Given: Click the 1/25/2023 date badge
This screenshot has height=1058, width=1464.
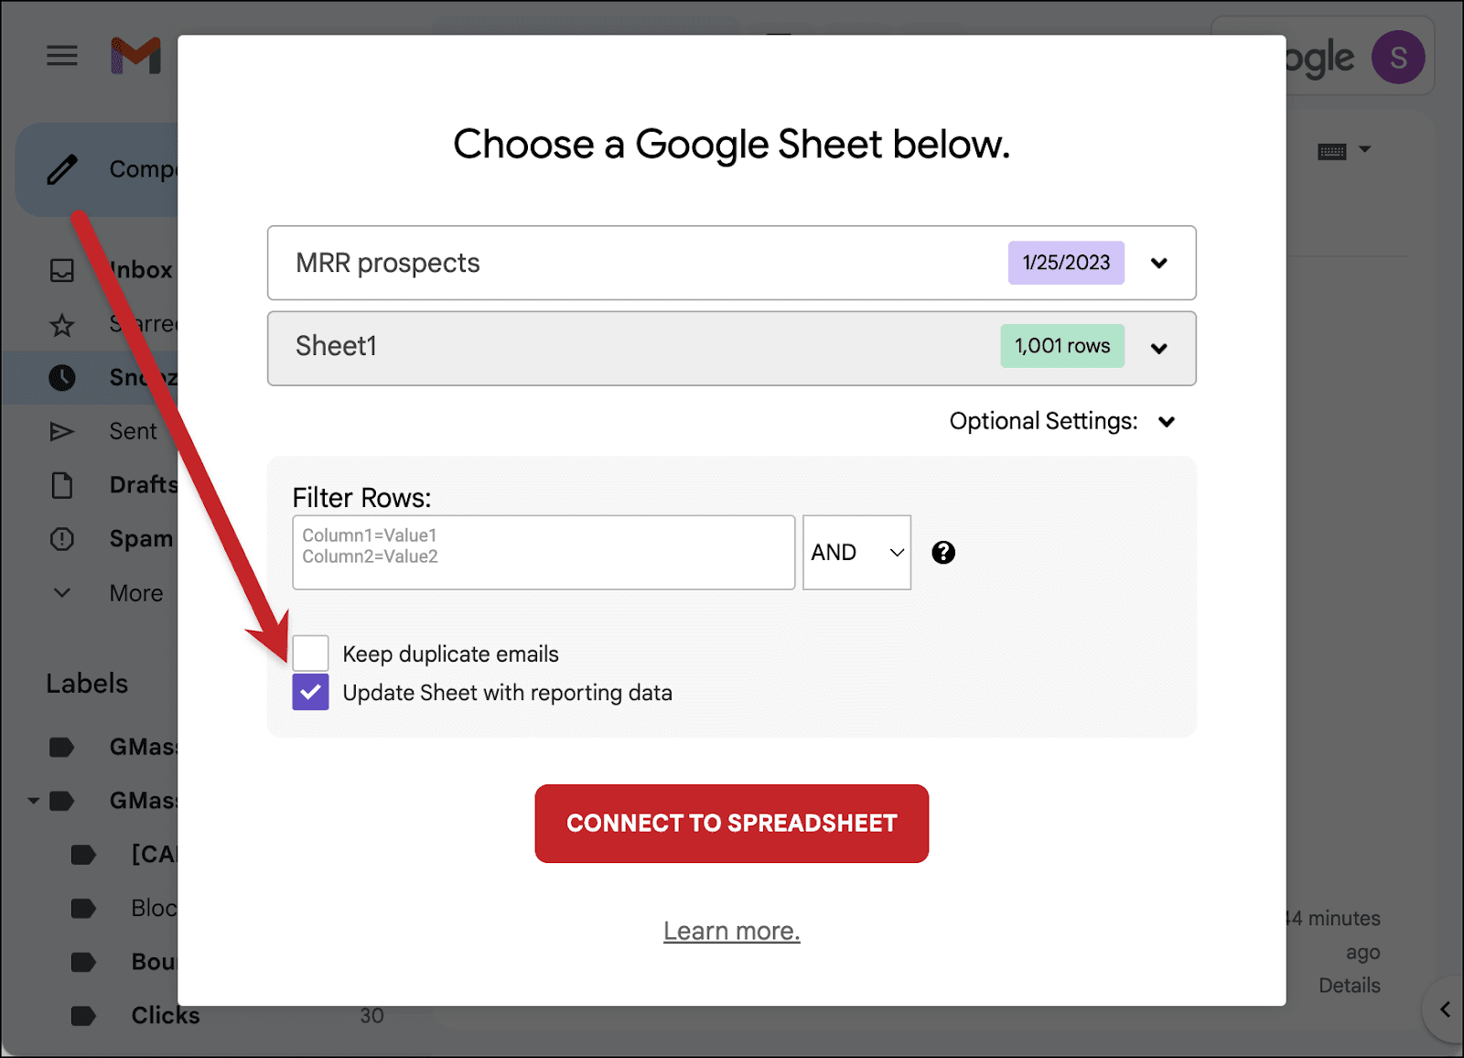Looking at the screenshot, I should (1066, 263).
